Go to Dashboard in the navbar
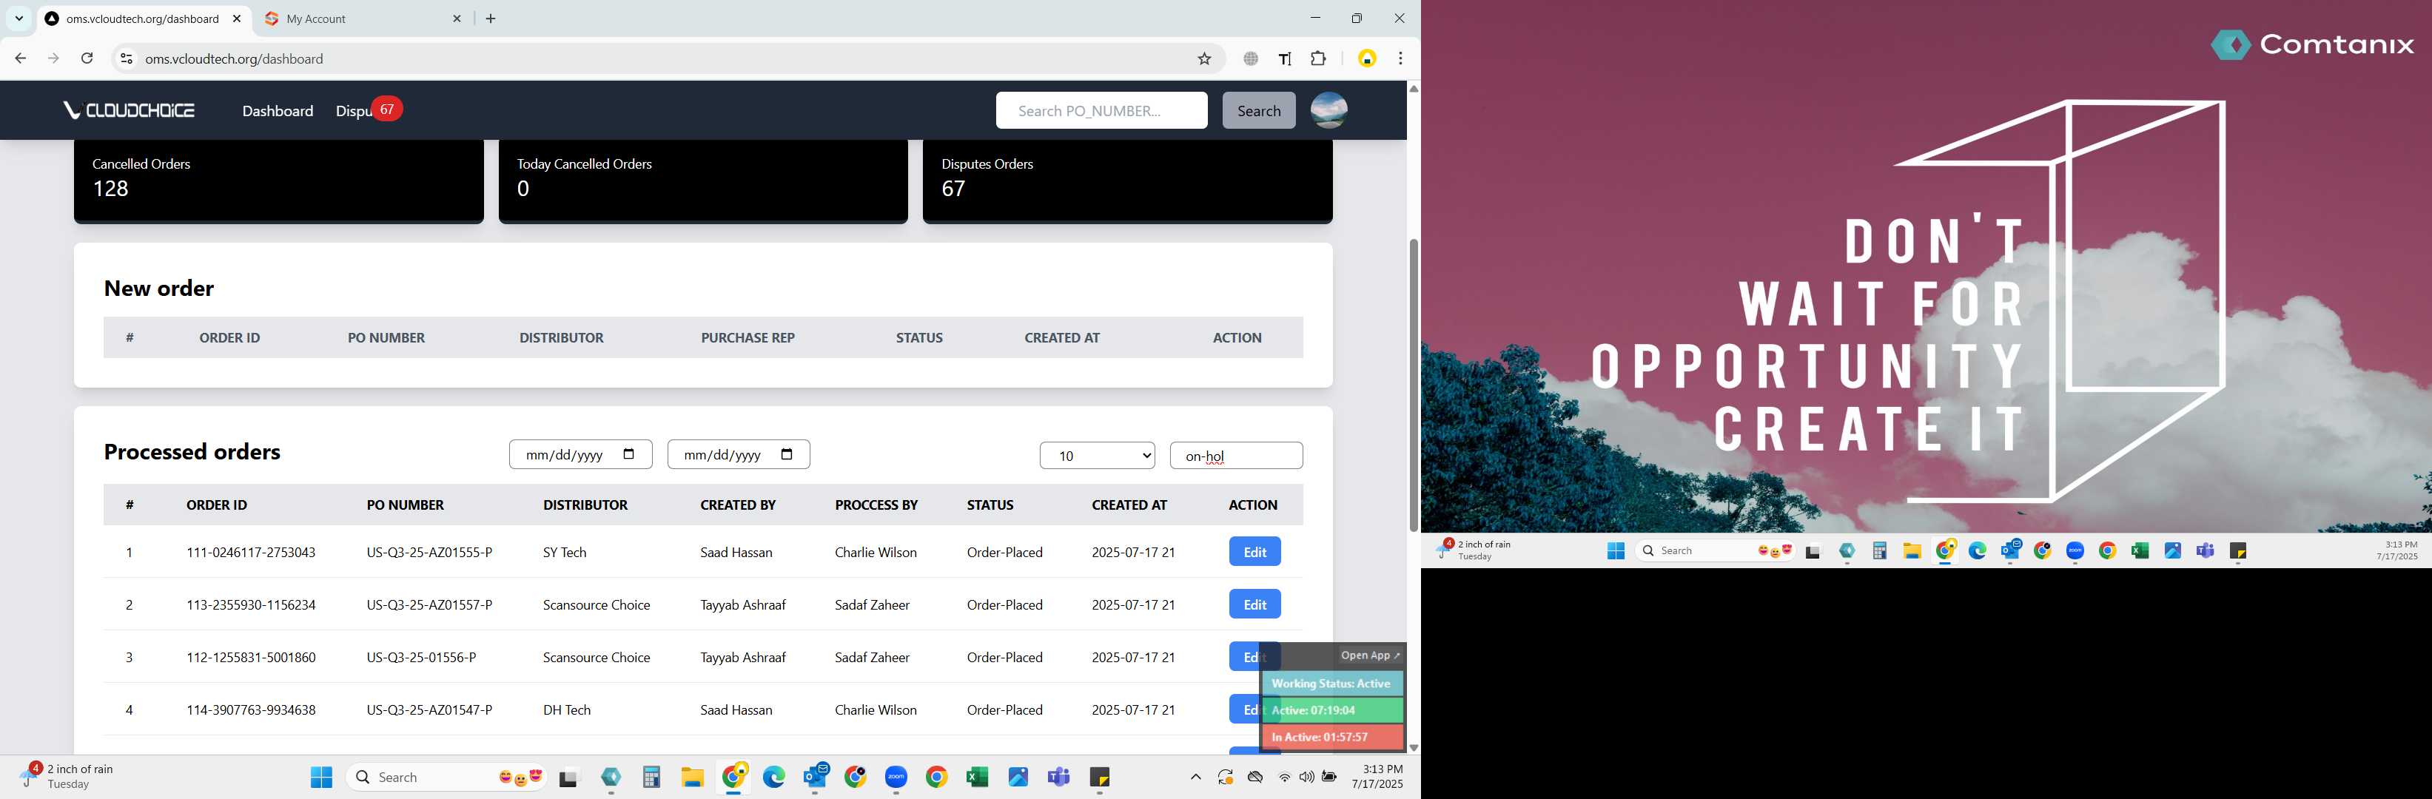Image resolution: width=2432 pixels, height=799 pixels. tap(278, 111)
